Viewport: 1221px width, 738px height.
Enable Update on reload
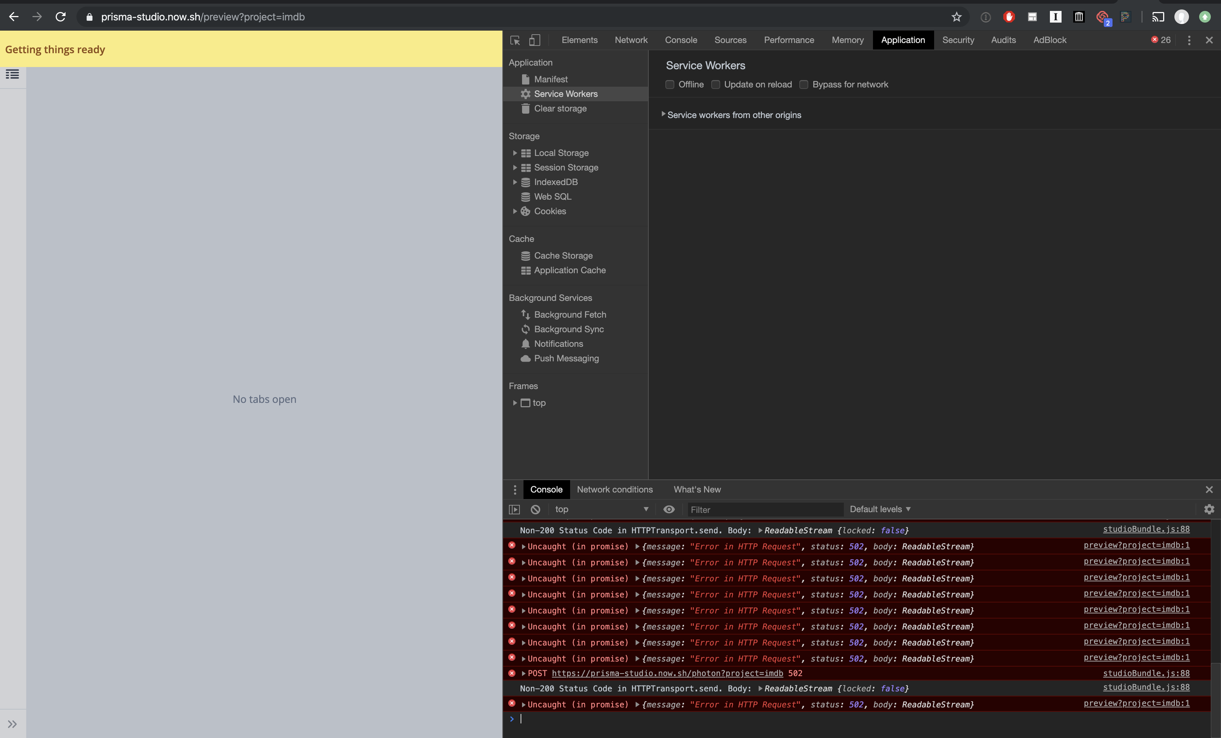click(x=716, y=85)
